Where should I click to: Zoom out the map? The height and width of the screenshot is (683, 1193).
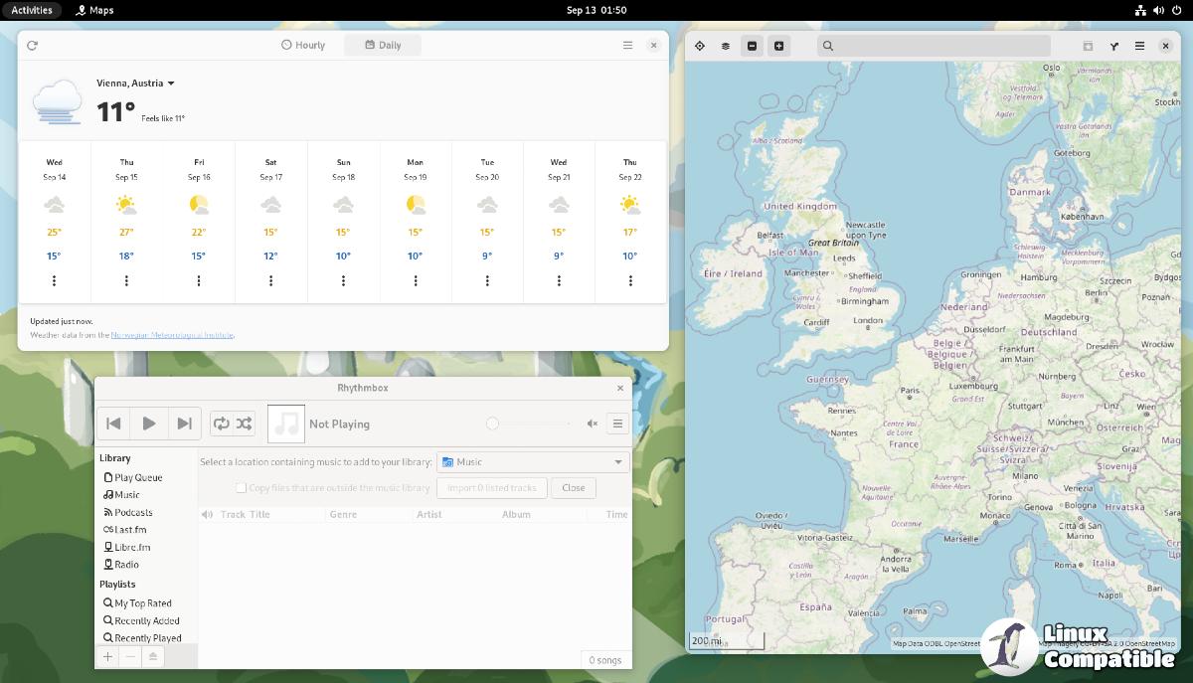click(x=753, y=46)
